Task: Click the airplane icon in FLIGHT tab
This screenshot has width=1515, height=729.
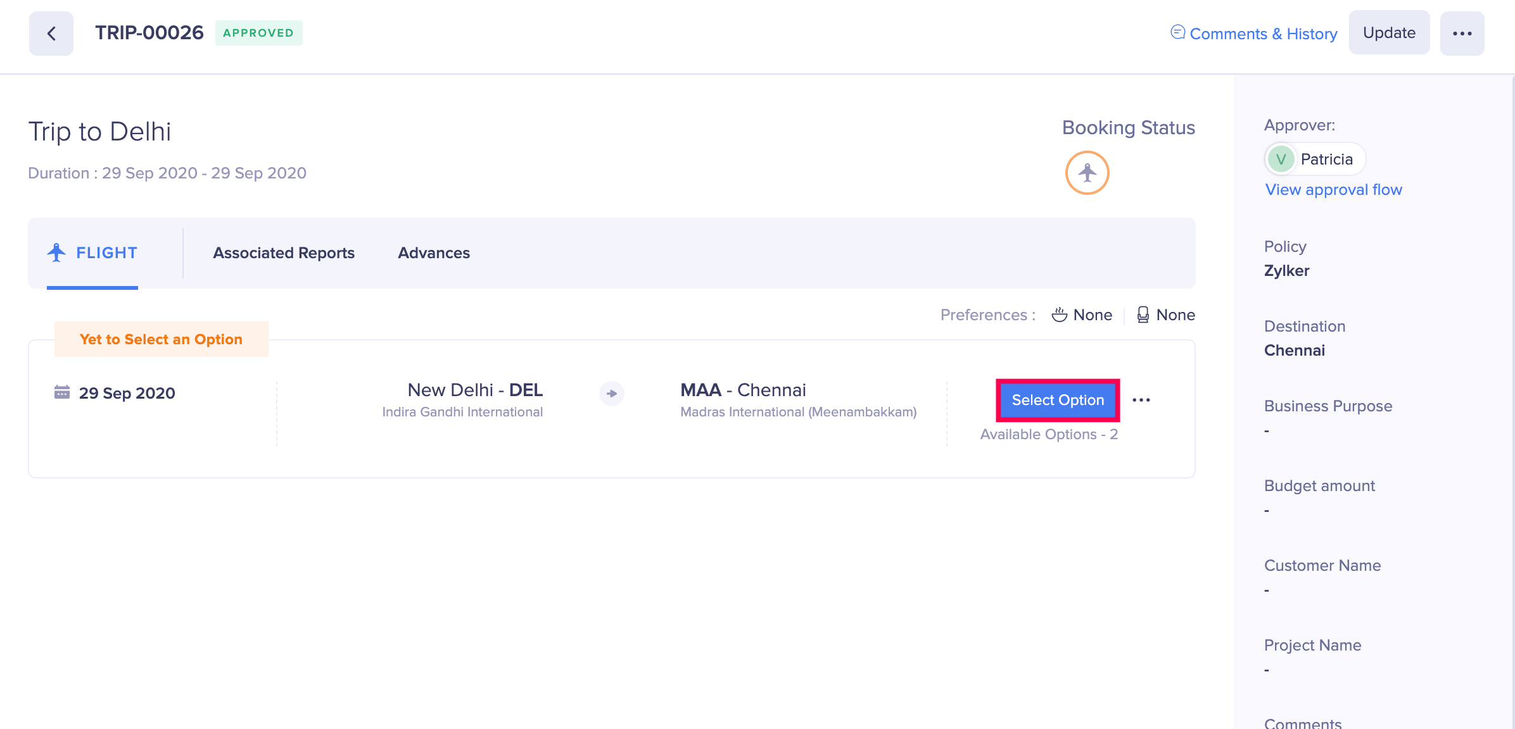Action: 56,252
